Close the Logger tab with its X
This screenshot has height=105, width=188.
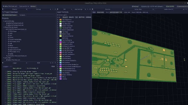pos(26,63)
